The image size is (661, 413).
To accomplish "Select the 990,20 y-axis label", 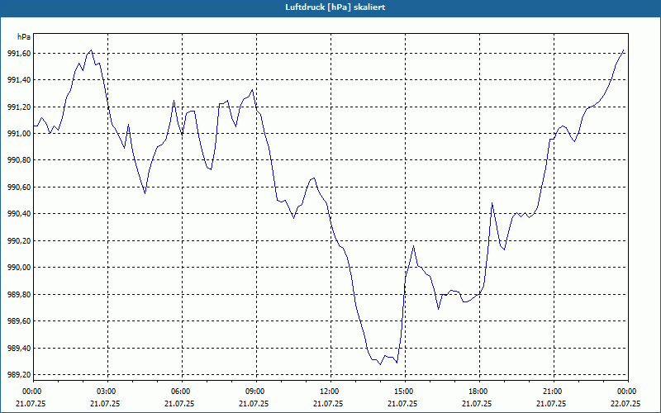I will [19, 241].
